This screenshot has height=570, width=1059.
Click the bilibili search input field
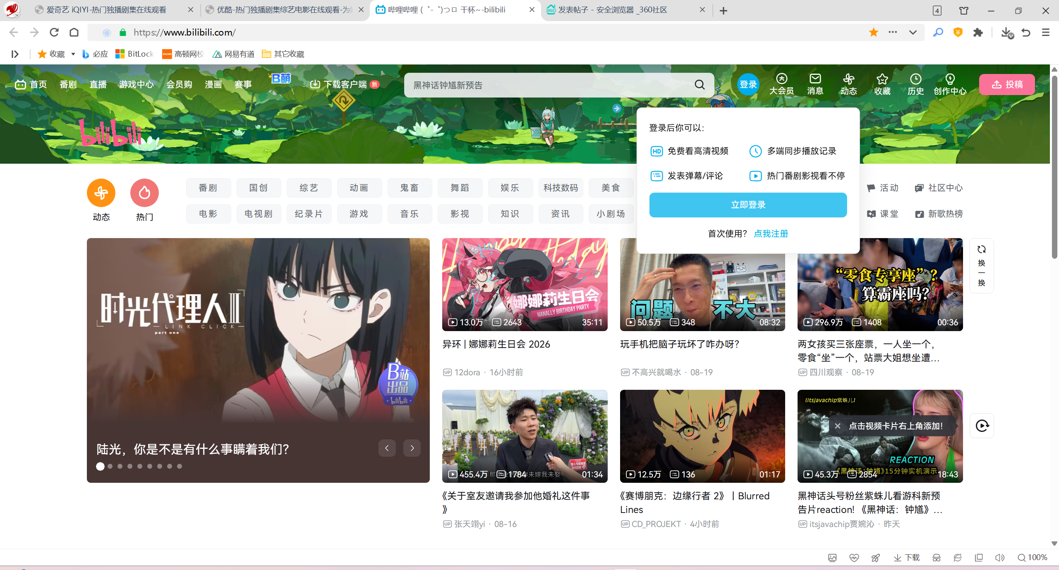550,85
